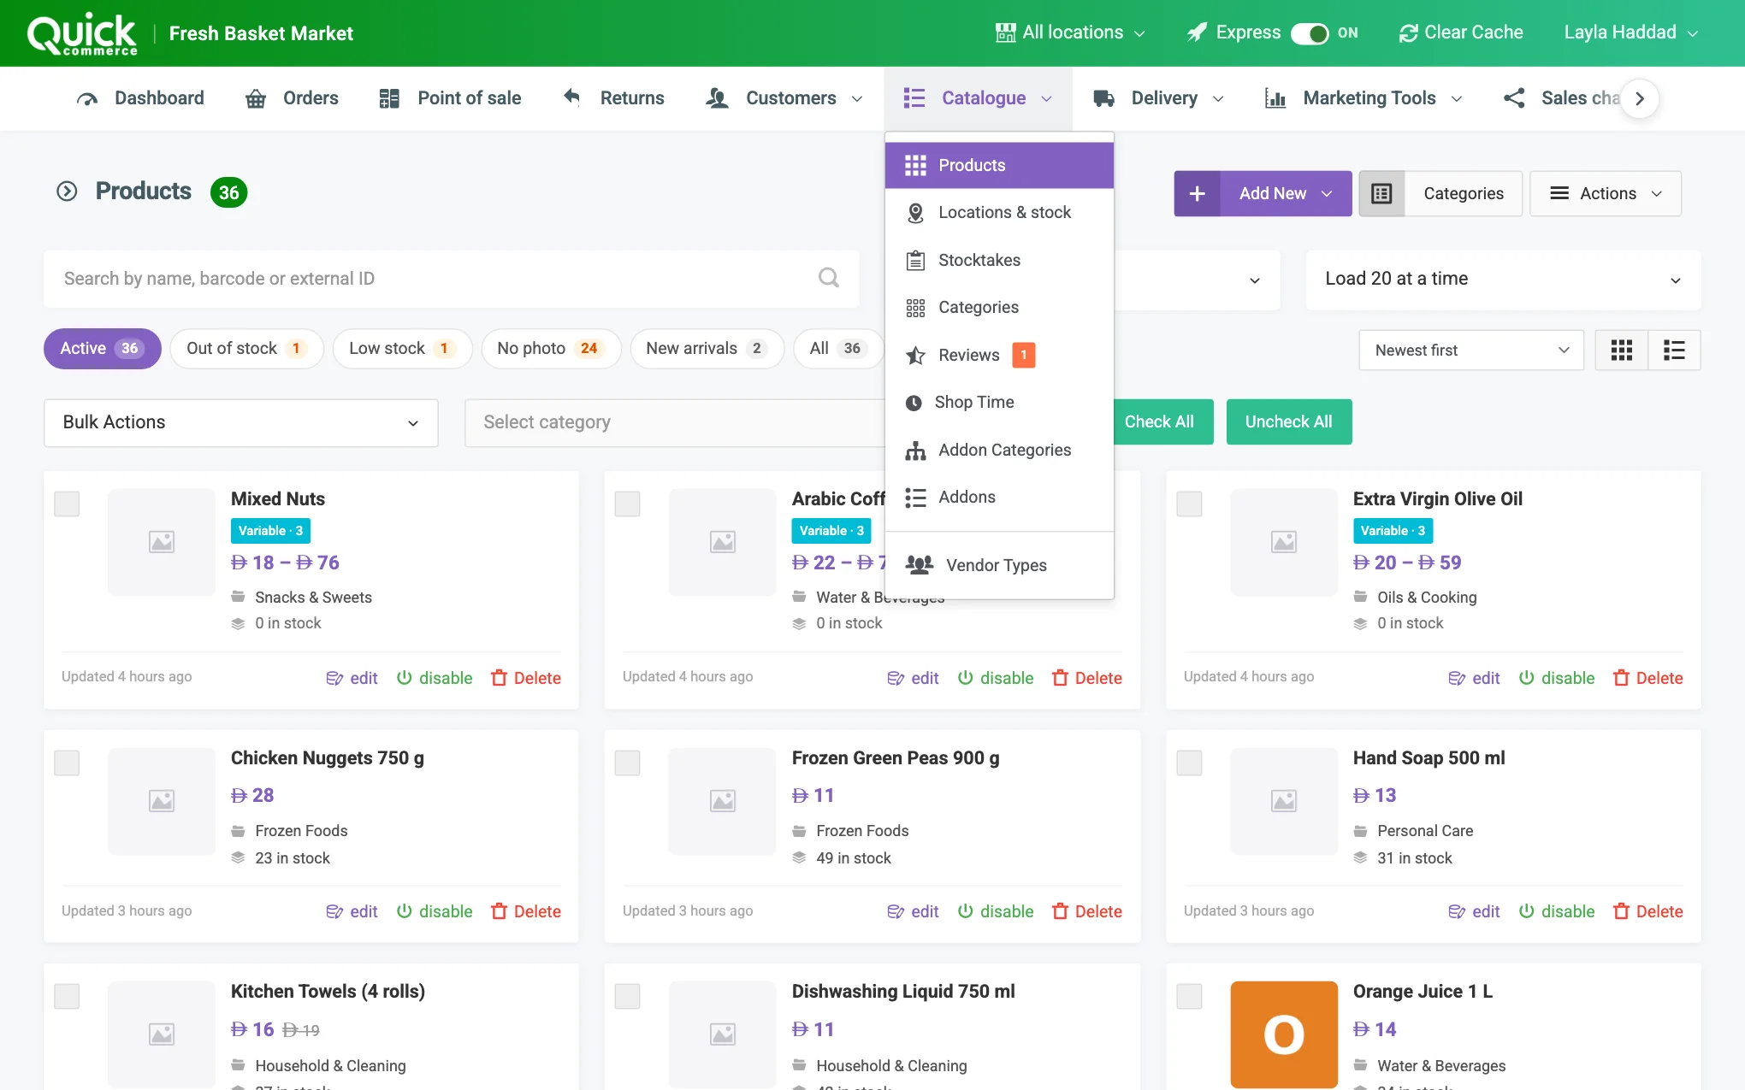
Task: Click the product search input field
Action: pyautogui.click(x=451, y=279)
